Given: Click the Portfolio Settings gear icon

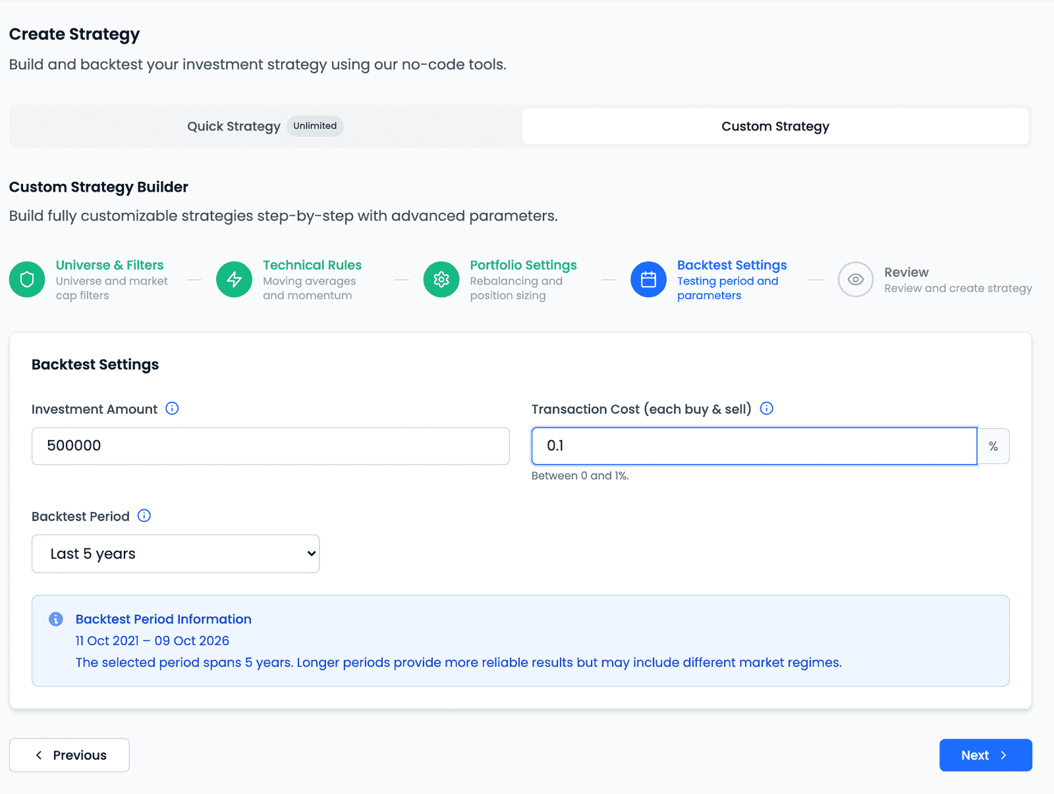Looking at the screenshot, I should coord(441,279).
